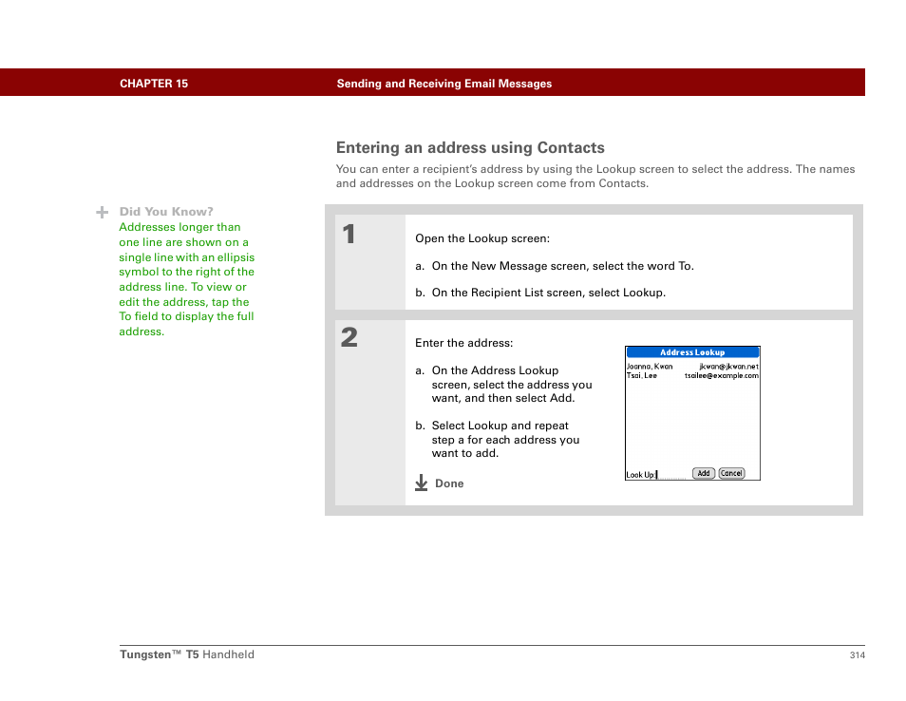Image resolution: width=906 pixels, height=701 pixels.
Task: Click the Address Lookup title bar
Action: 692,352
